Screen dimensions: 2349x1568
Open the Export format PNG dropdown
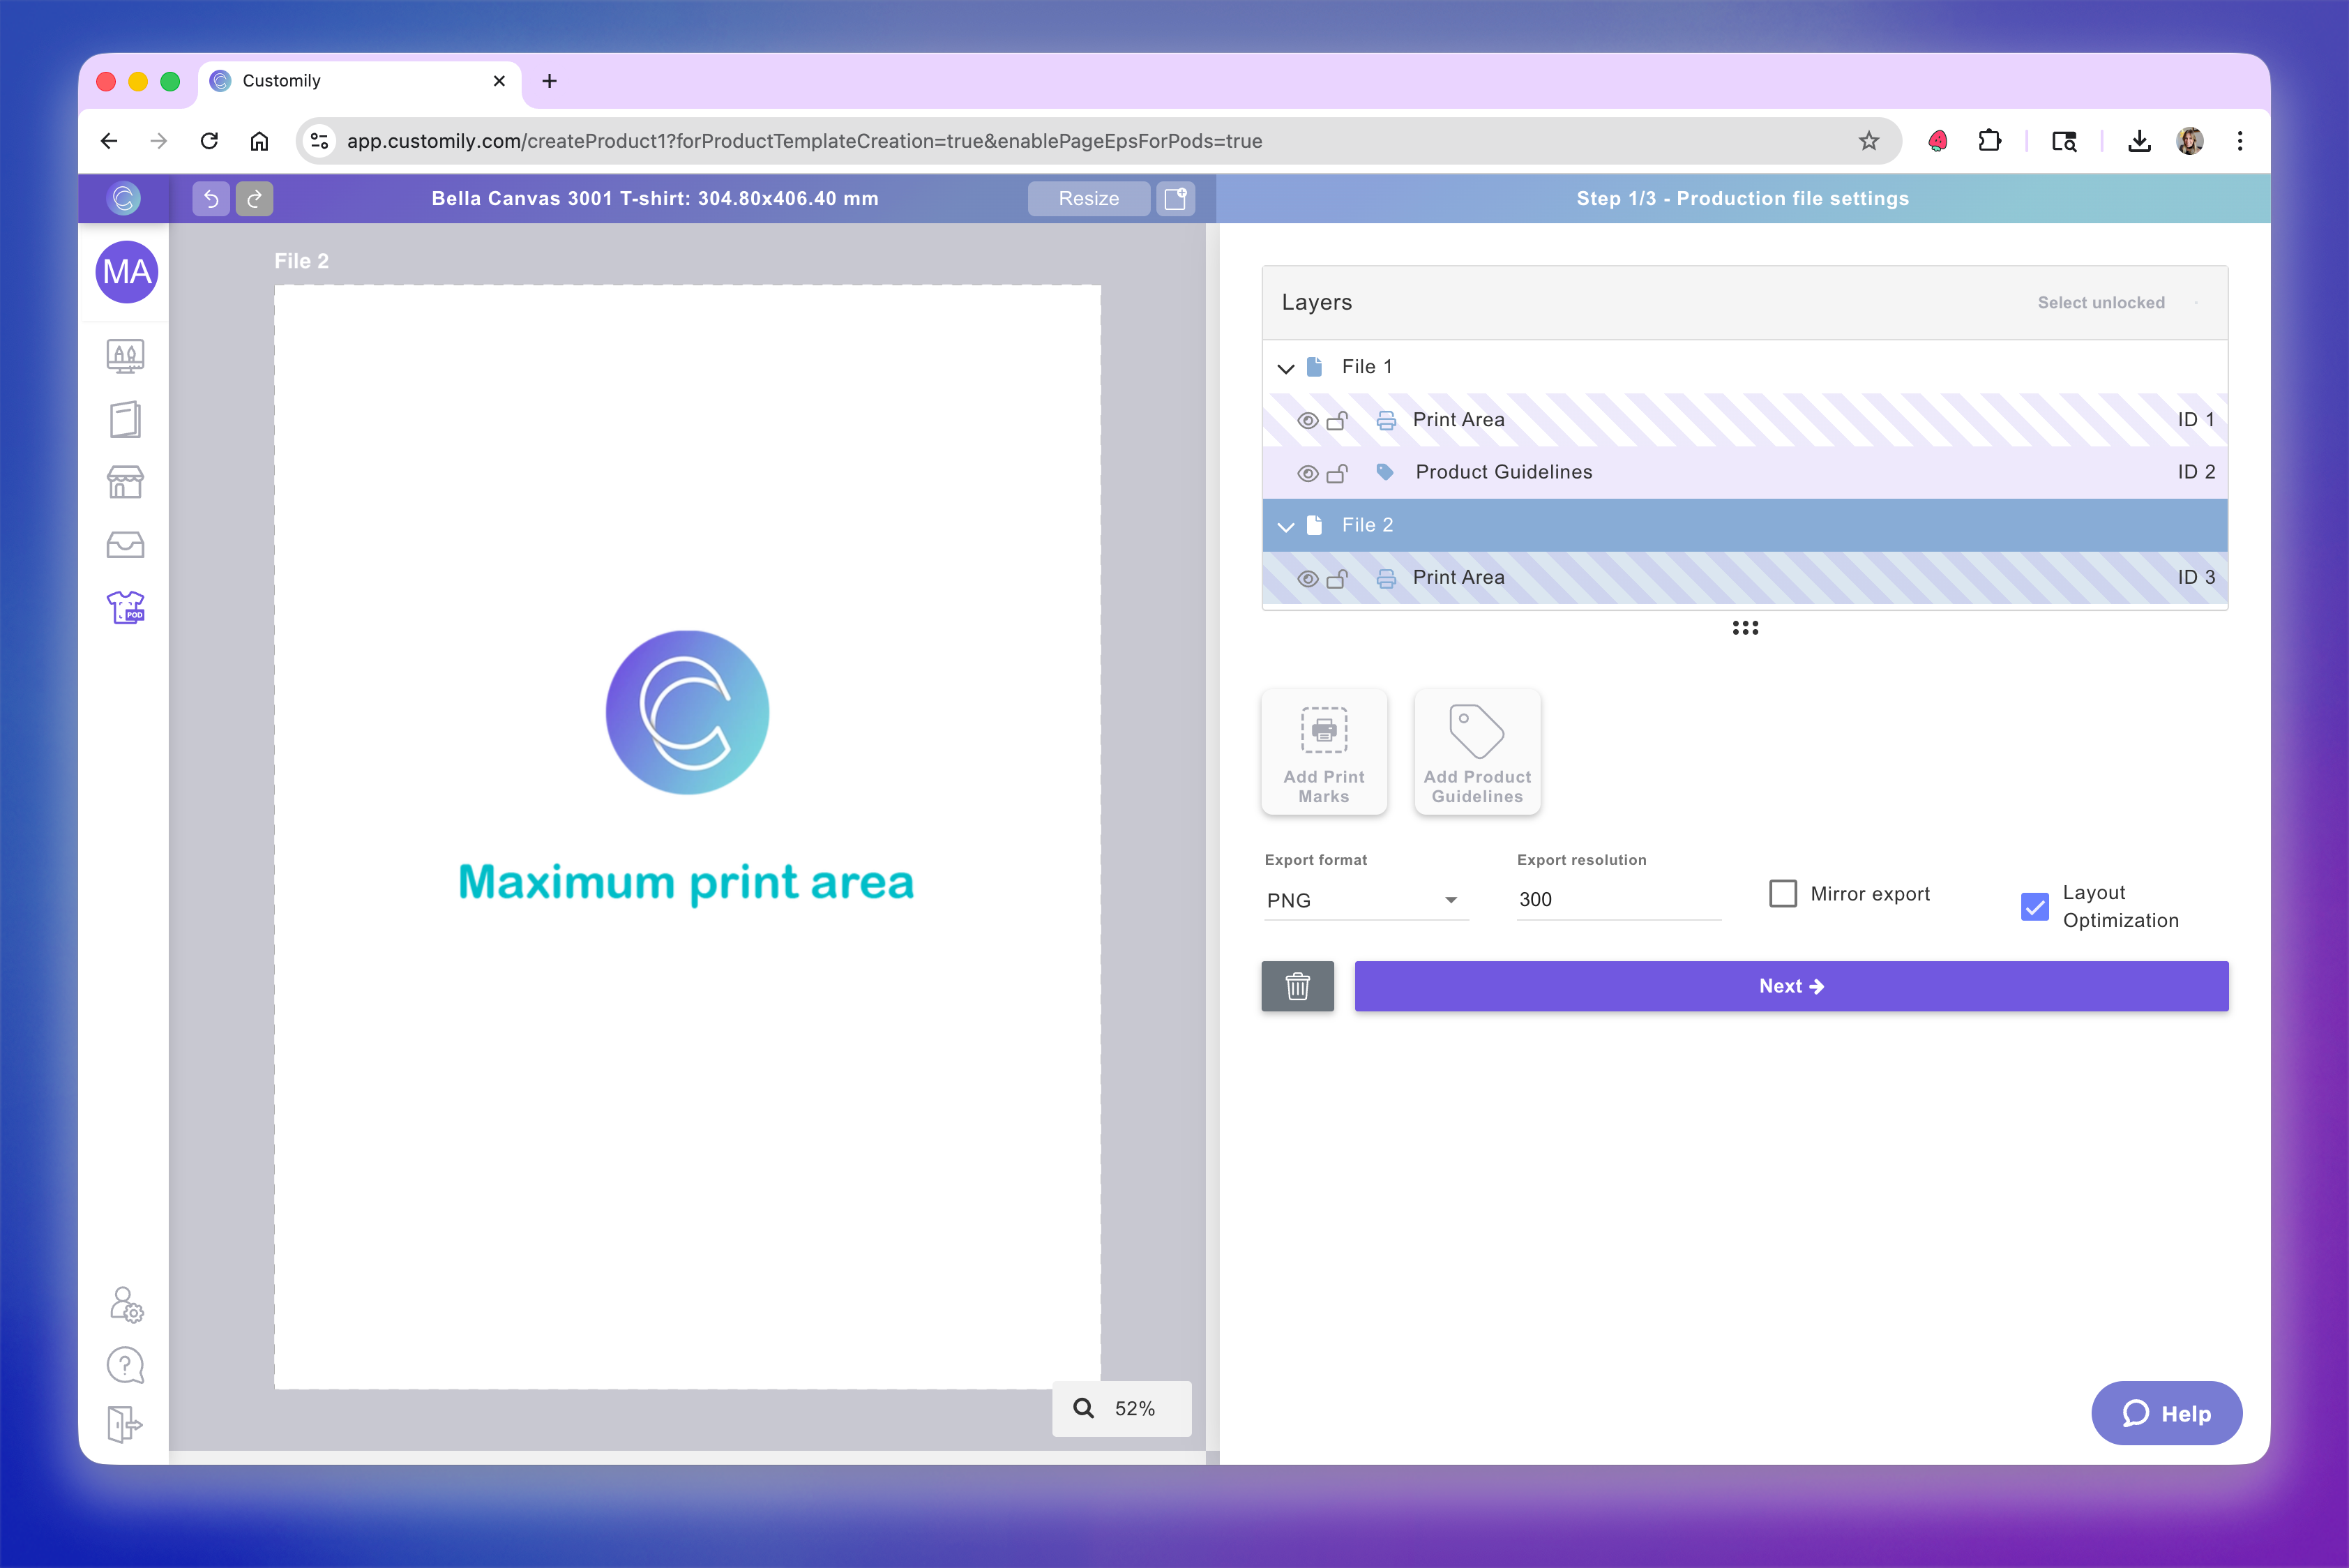tap(1364, 900)
